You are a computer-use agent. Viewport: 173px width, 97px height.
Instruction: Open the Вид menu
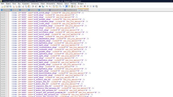[19, 4]
